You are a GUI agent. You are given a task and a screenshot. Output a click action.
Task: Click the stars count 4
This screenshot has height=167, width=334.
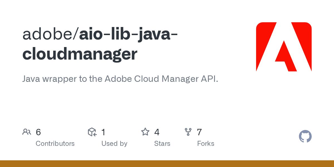[x=157, y=132]
